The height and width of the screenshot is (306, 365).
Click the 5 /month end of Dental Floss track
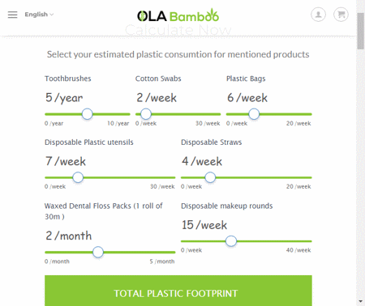pyautogui.click(x=174, y=253)
